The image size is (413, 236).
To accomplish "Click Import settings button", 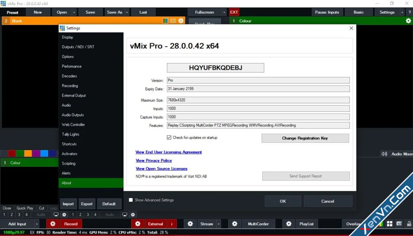I will click(68, 204).
